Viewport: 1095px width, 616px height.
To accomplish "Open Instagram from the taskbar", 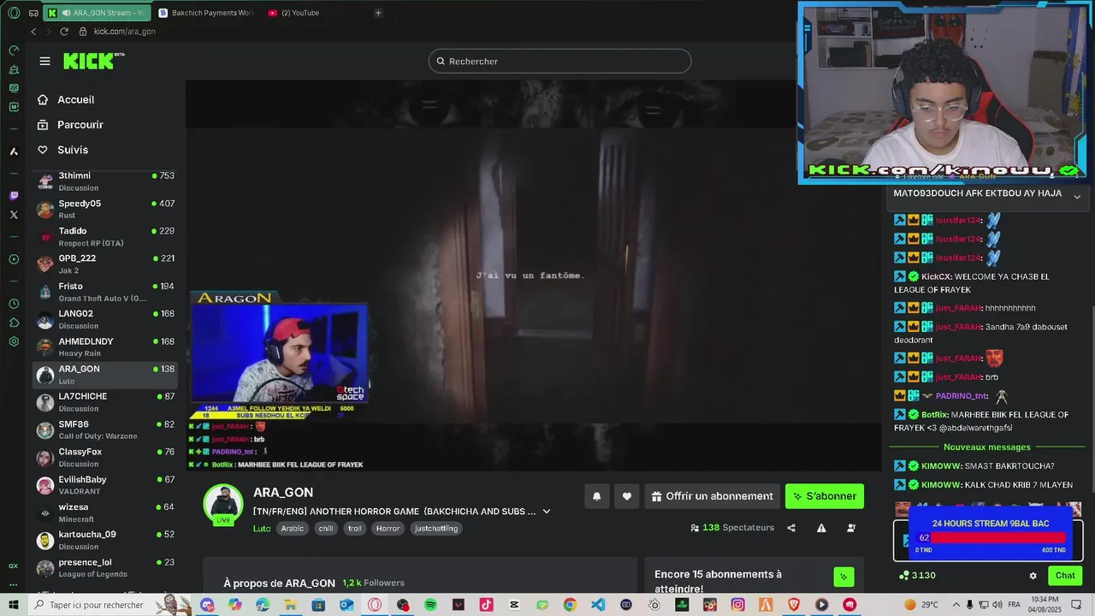I will 737,605.
